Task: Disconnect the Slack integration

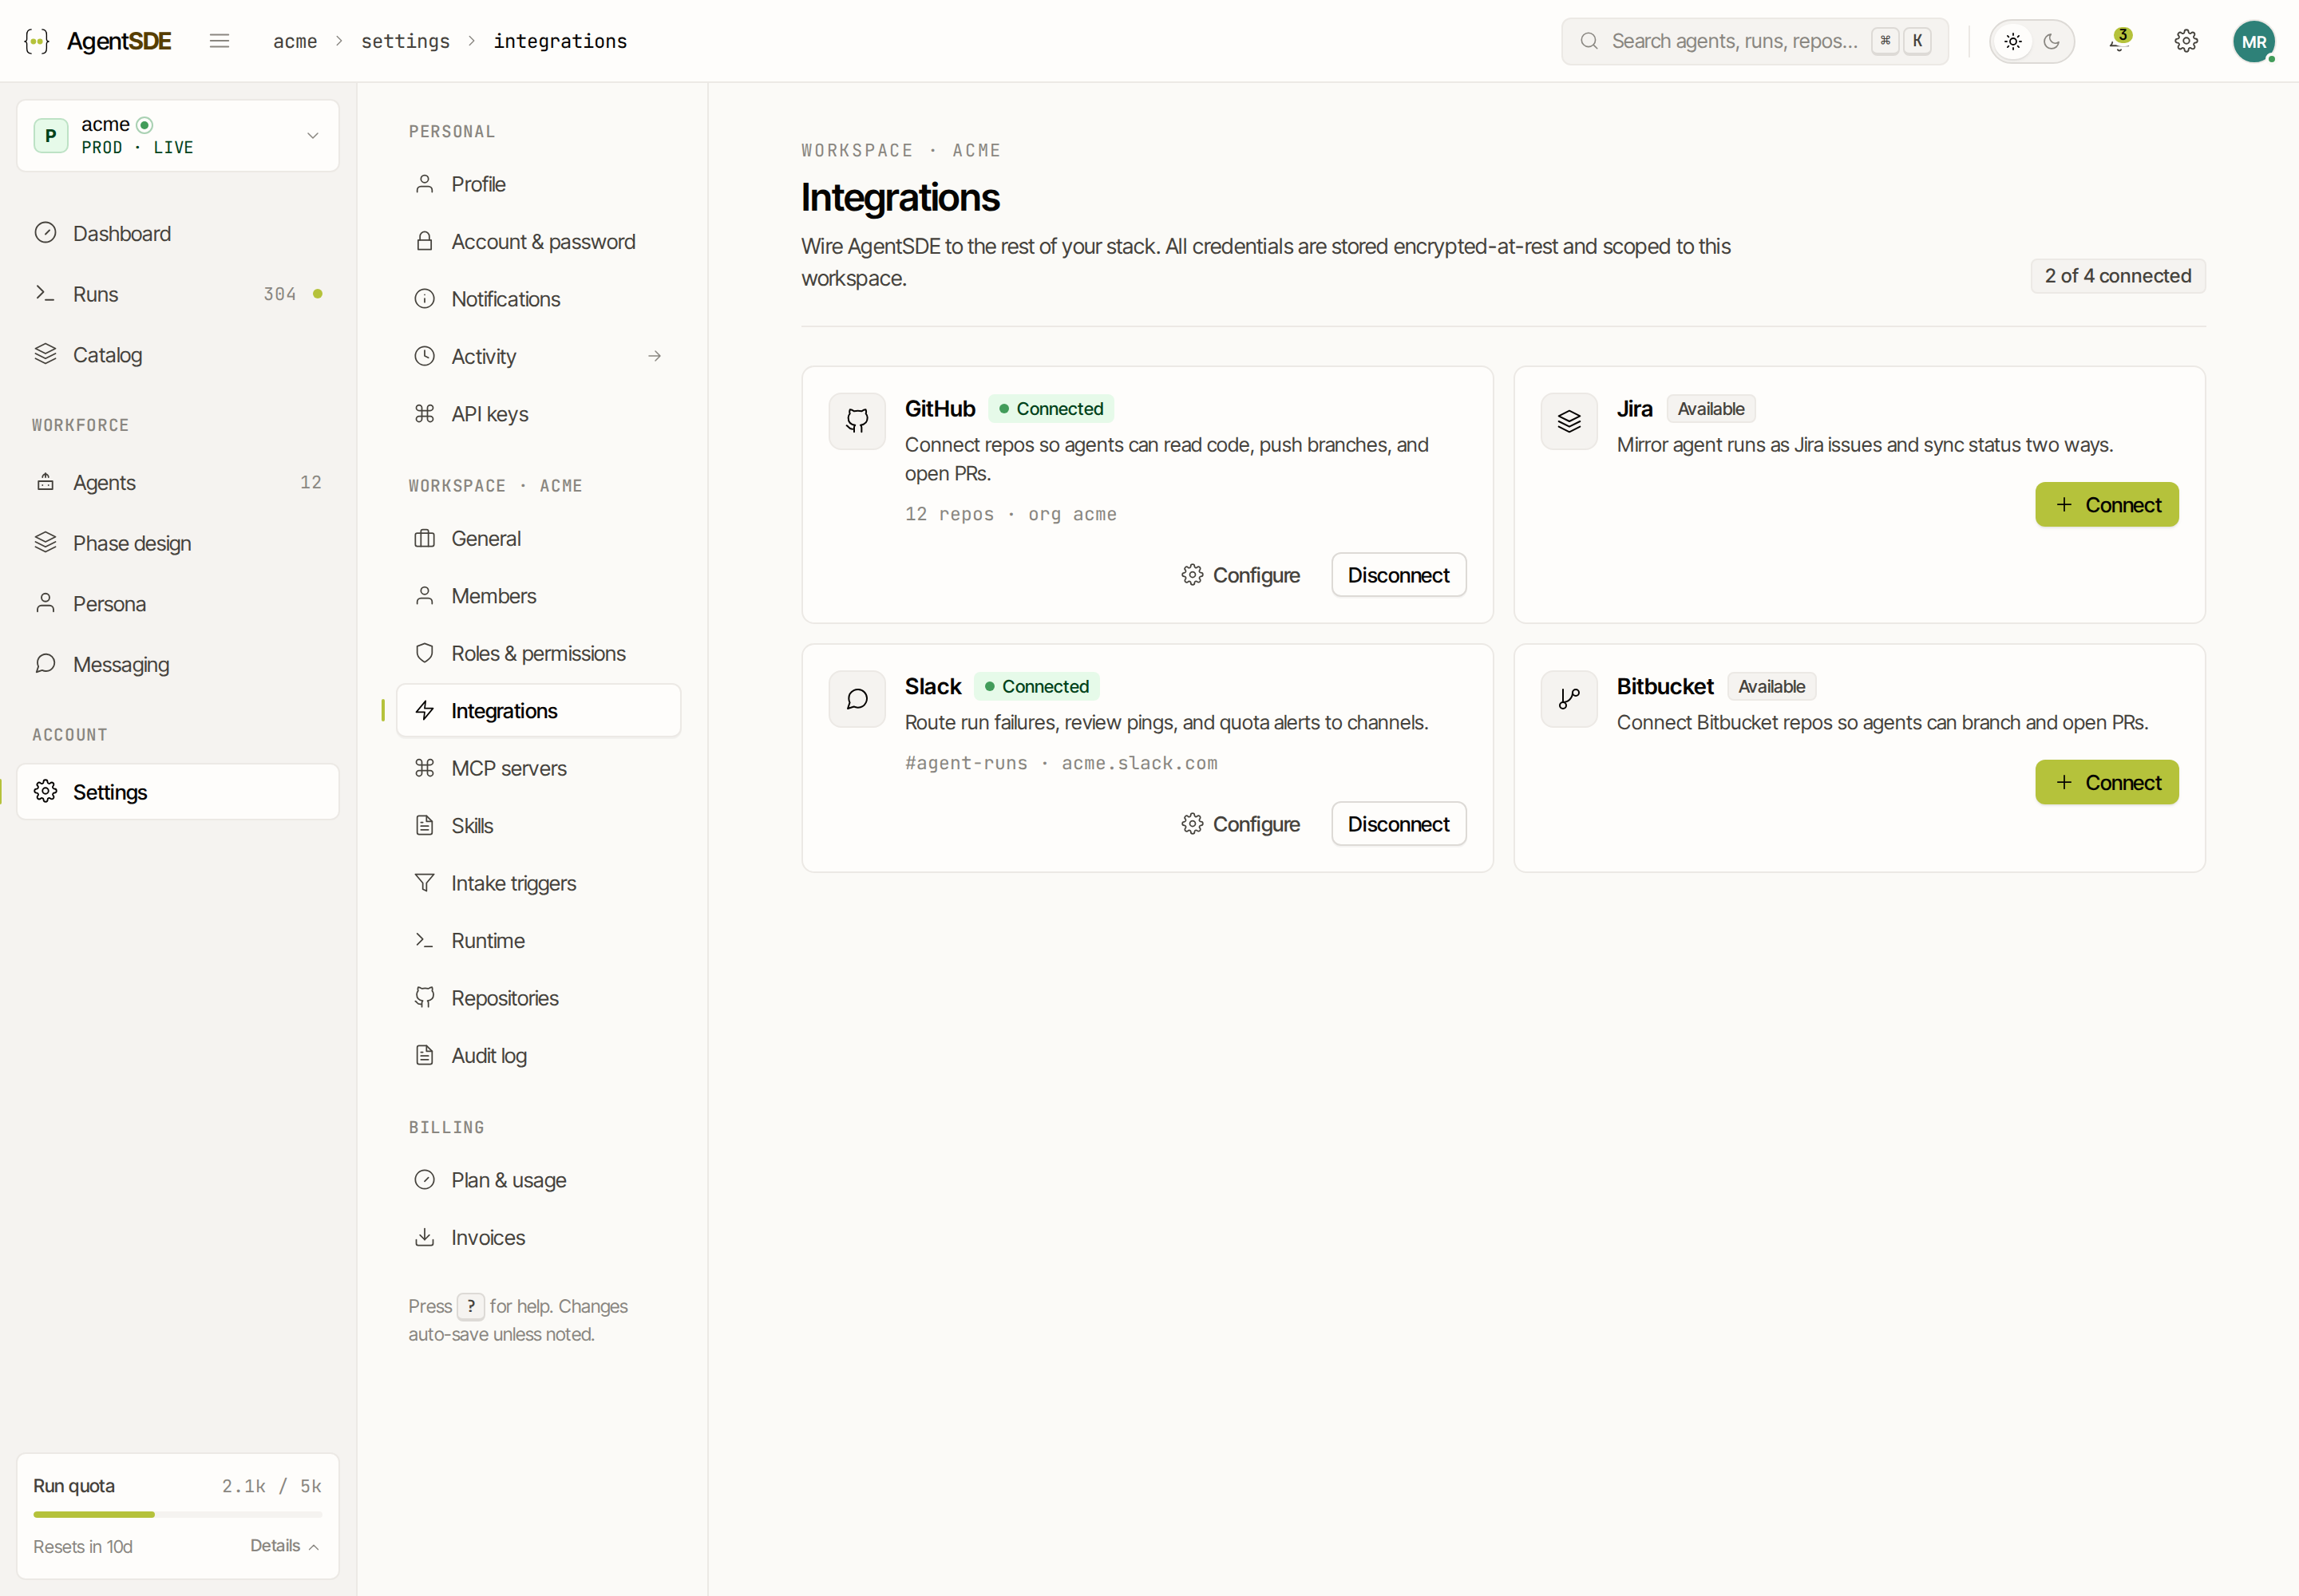Action: (x=1399, y=824)
